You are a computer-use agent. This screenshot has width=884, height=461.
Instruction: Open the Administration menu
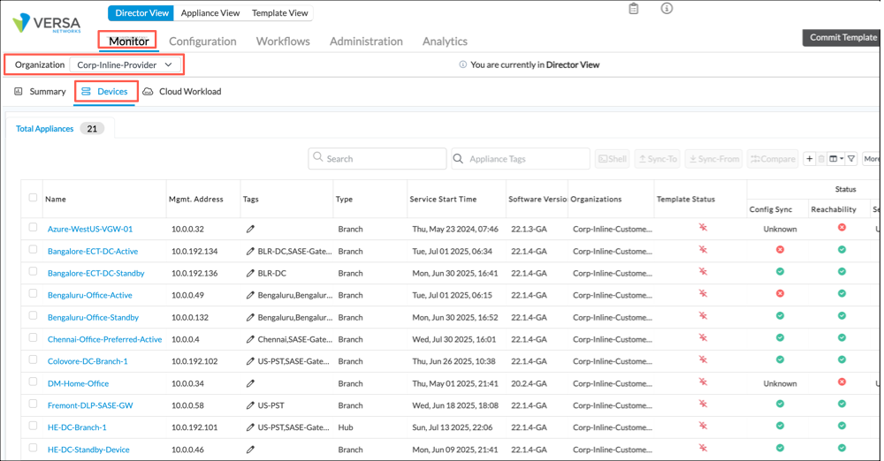(x=366, y=42)
